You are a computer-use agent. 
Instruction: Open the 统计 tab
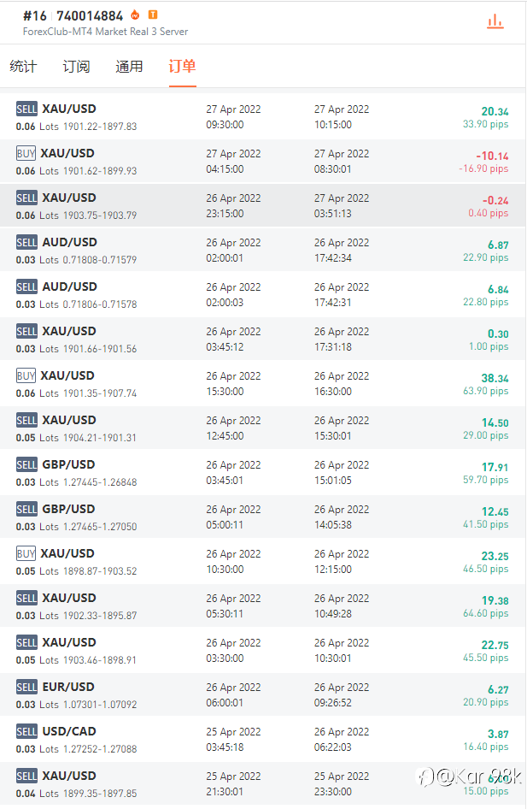pyautogui.click(x=23, y=67)
